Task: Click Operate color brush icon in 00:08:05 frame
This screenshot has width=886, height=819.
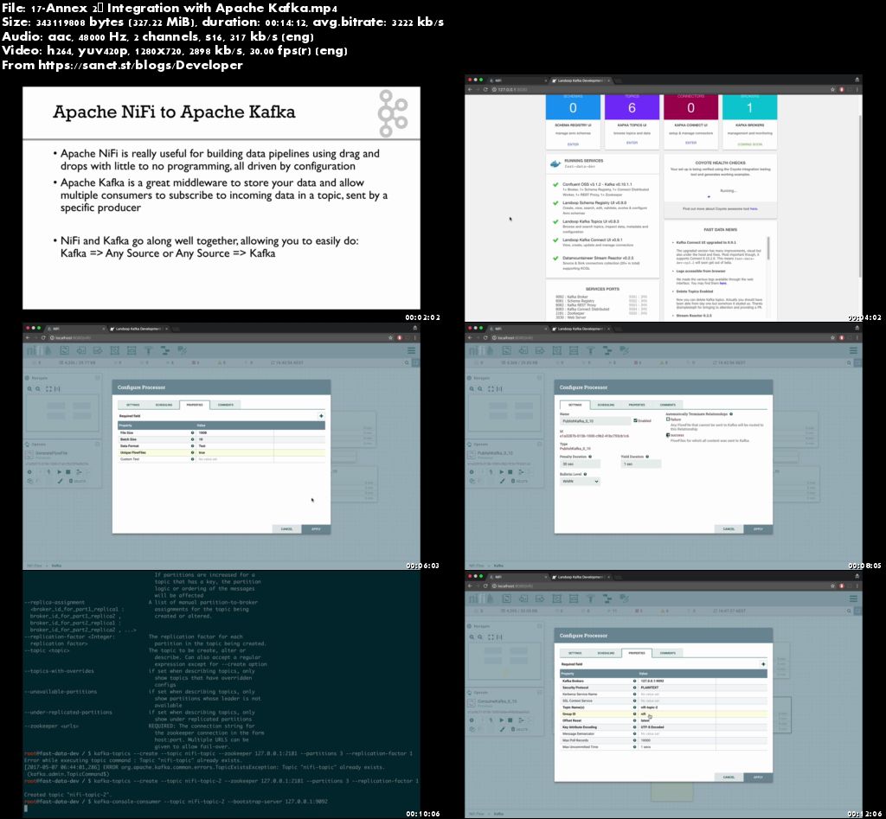Action: (x=502, y=481)
